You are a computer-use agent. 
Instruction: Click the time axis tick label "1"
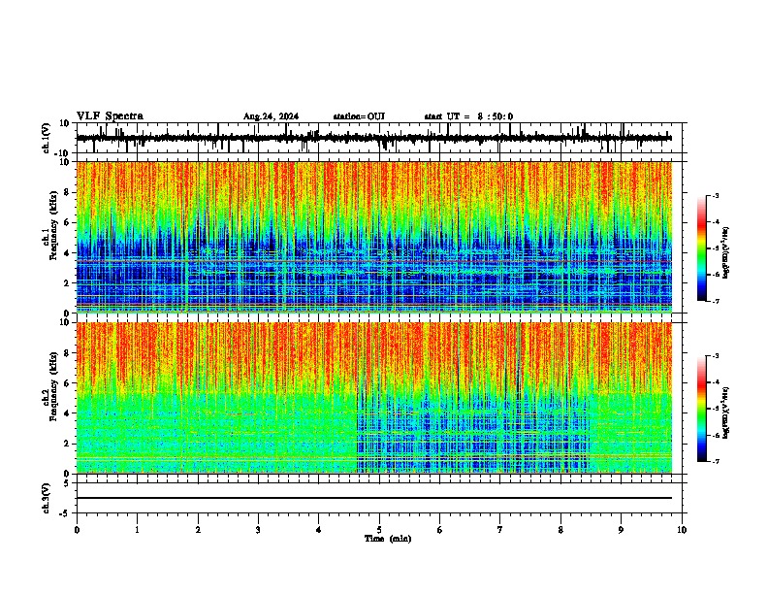(x=138, y=530)
